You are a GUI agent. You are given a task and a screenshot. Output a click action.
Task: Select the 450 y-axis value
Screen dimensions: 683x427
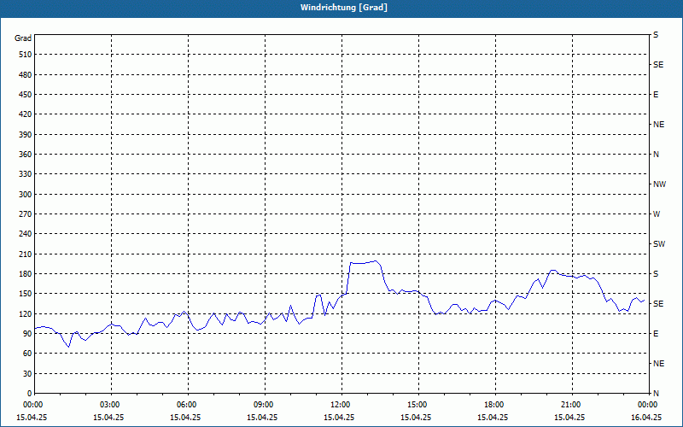click(x=26, y=95)
